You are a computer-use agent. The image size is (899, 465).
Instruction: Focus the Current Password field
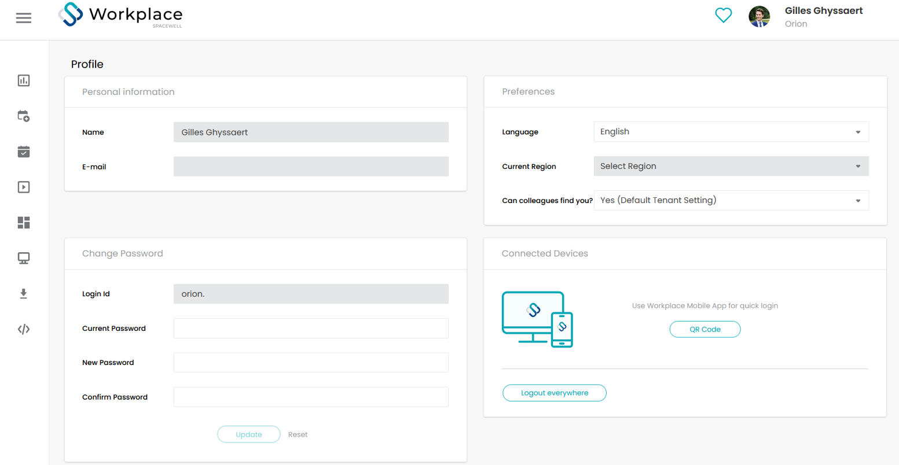coord(311,328)
